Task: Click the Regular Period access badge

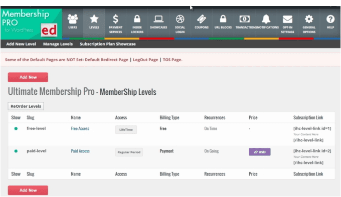Action: (x=129, y=152)
